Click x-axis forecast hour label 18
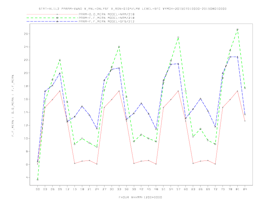 pos(82,189)
